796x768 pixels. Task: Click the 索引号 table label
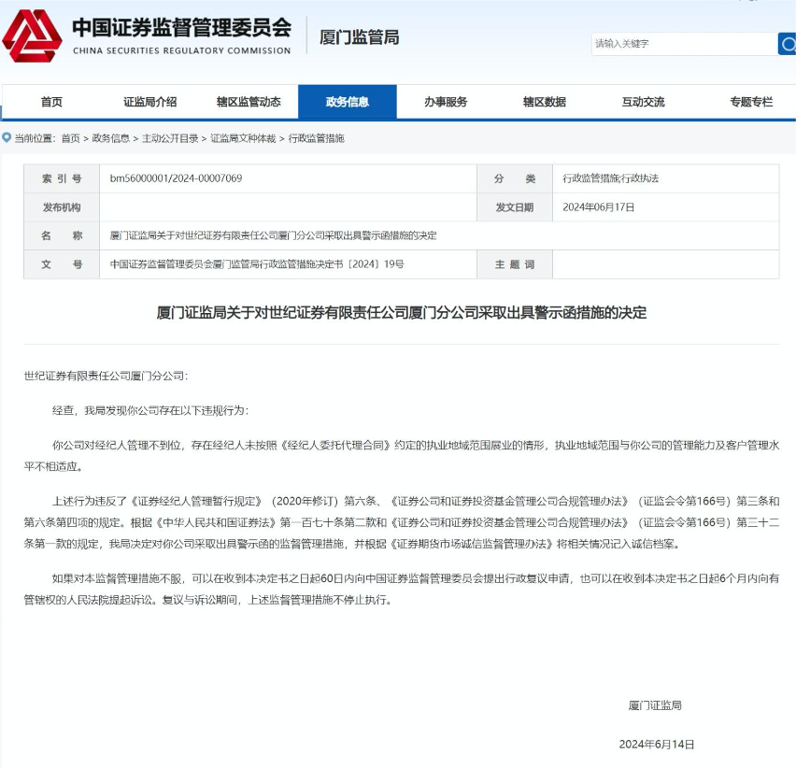coord(62,178)
